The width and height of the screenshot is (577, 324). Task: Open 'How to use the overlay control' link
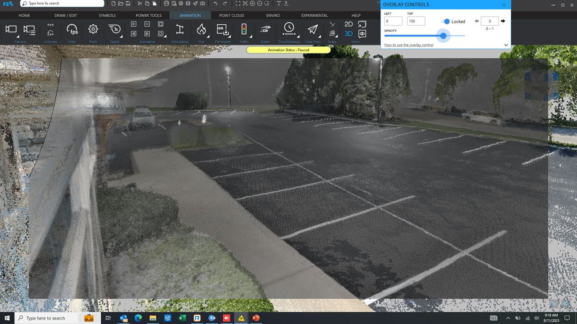409,45
